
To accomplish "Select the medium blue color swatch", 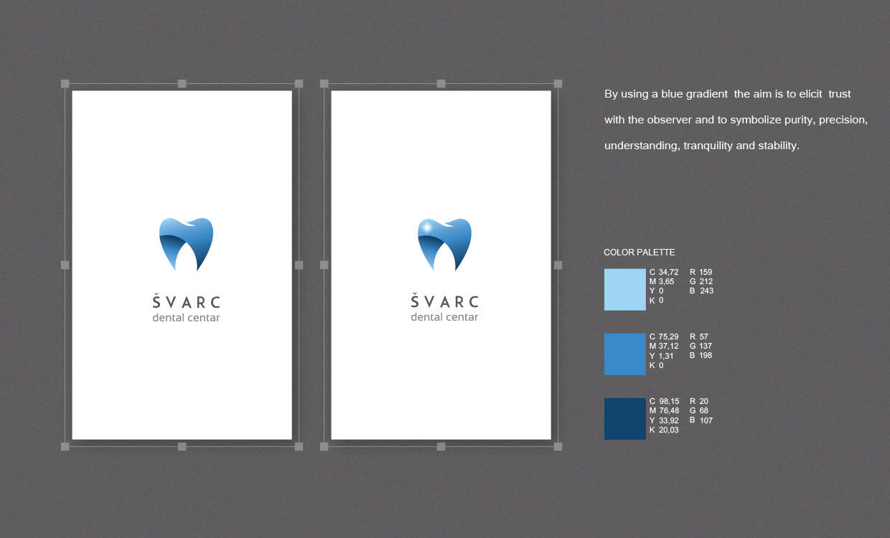I will [624, 354].
